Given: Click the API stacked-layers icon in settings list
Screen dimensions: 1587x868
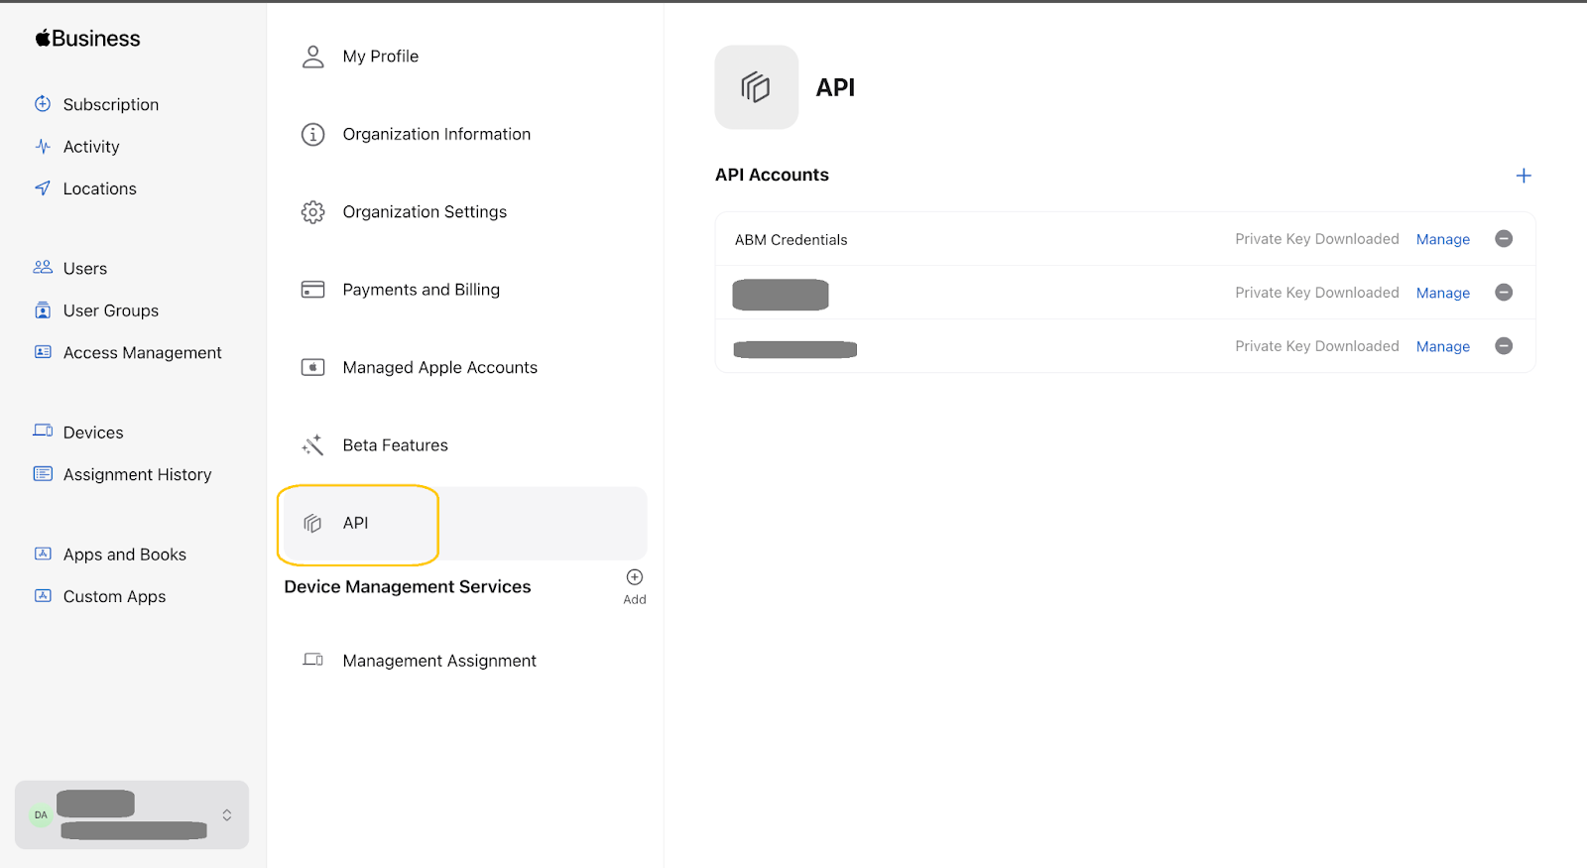Looking at the screenshot, I should coord(313,523).
